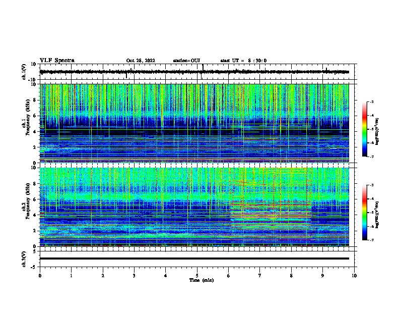The height and width of the screenshot is (309, 399).
Task: Click the "station=OUI" label
Action: point(186,61)
